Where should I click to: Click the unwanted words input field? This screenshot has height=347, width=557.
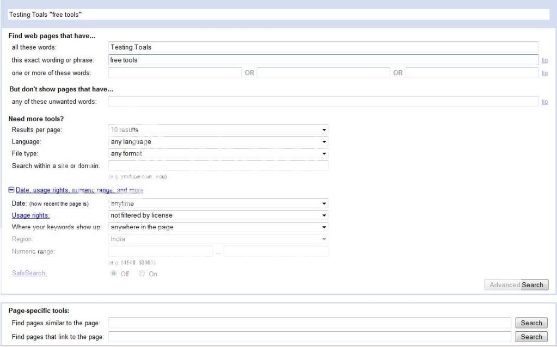click(x=323, y=101)
